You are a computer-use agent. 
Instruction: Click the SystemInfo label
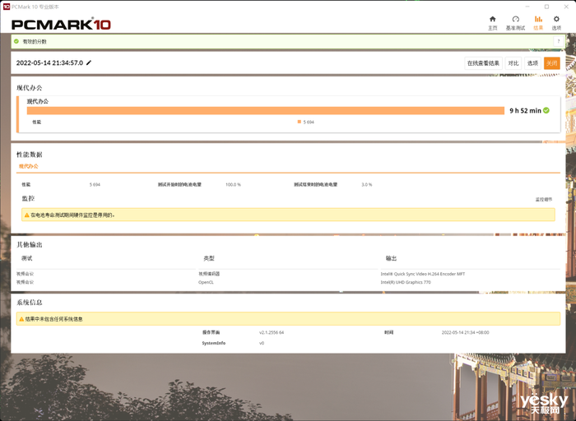[x=213, y=343]
